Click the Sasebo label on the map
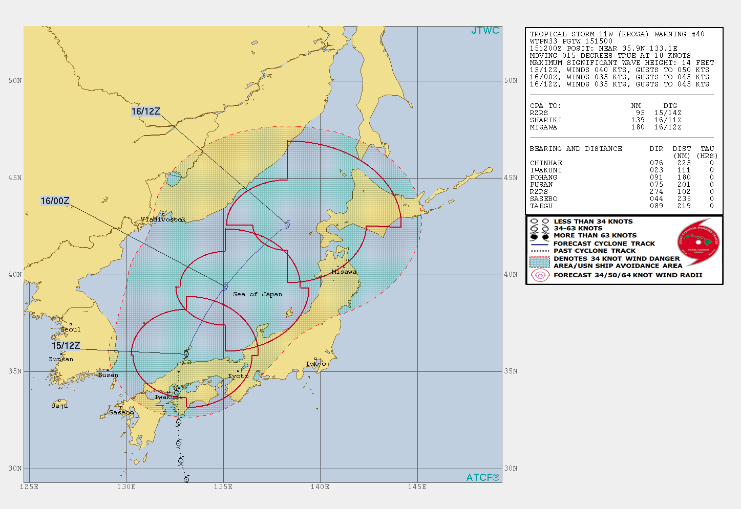This screenshot has height=509, width=741. (121, 412)
